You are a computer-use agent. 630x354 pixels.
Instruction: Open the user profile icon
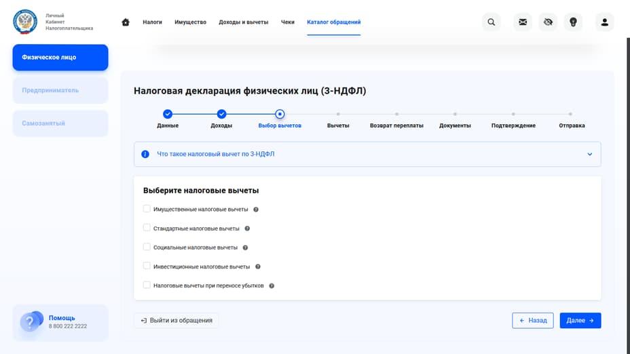[x=604, y=22]
